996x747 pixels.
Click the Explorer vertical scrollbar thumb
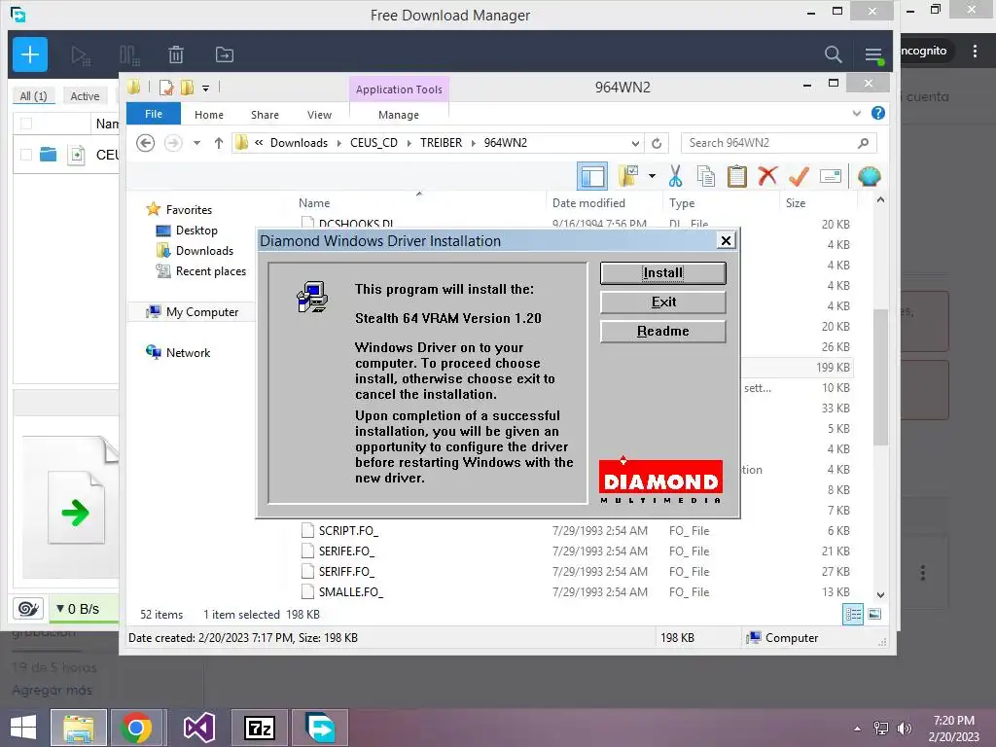point(879,376)
